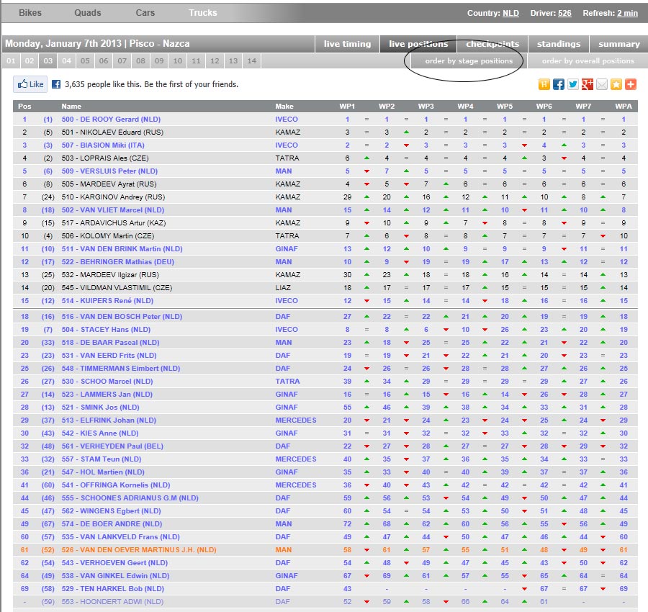This screenshot has width=648, height=612.
Task: Add to favorites with the star icon
Action: click(x=616, y=84)
